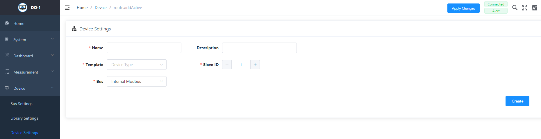
Task: Click the Measurement list icon in sidebar
Action: (x=7, y=72)
